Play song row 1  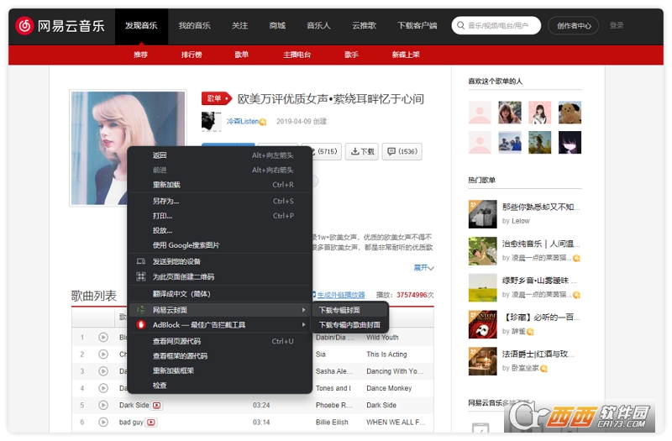pyautogui.click(x=103, y=338)
